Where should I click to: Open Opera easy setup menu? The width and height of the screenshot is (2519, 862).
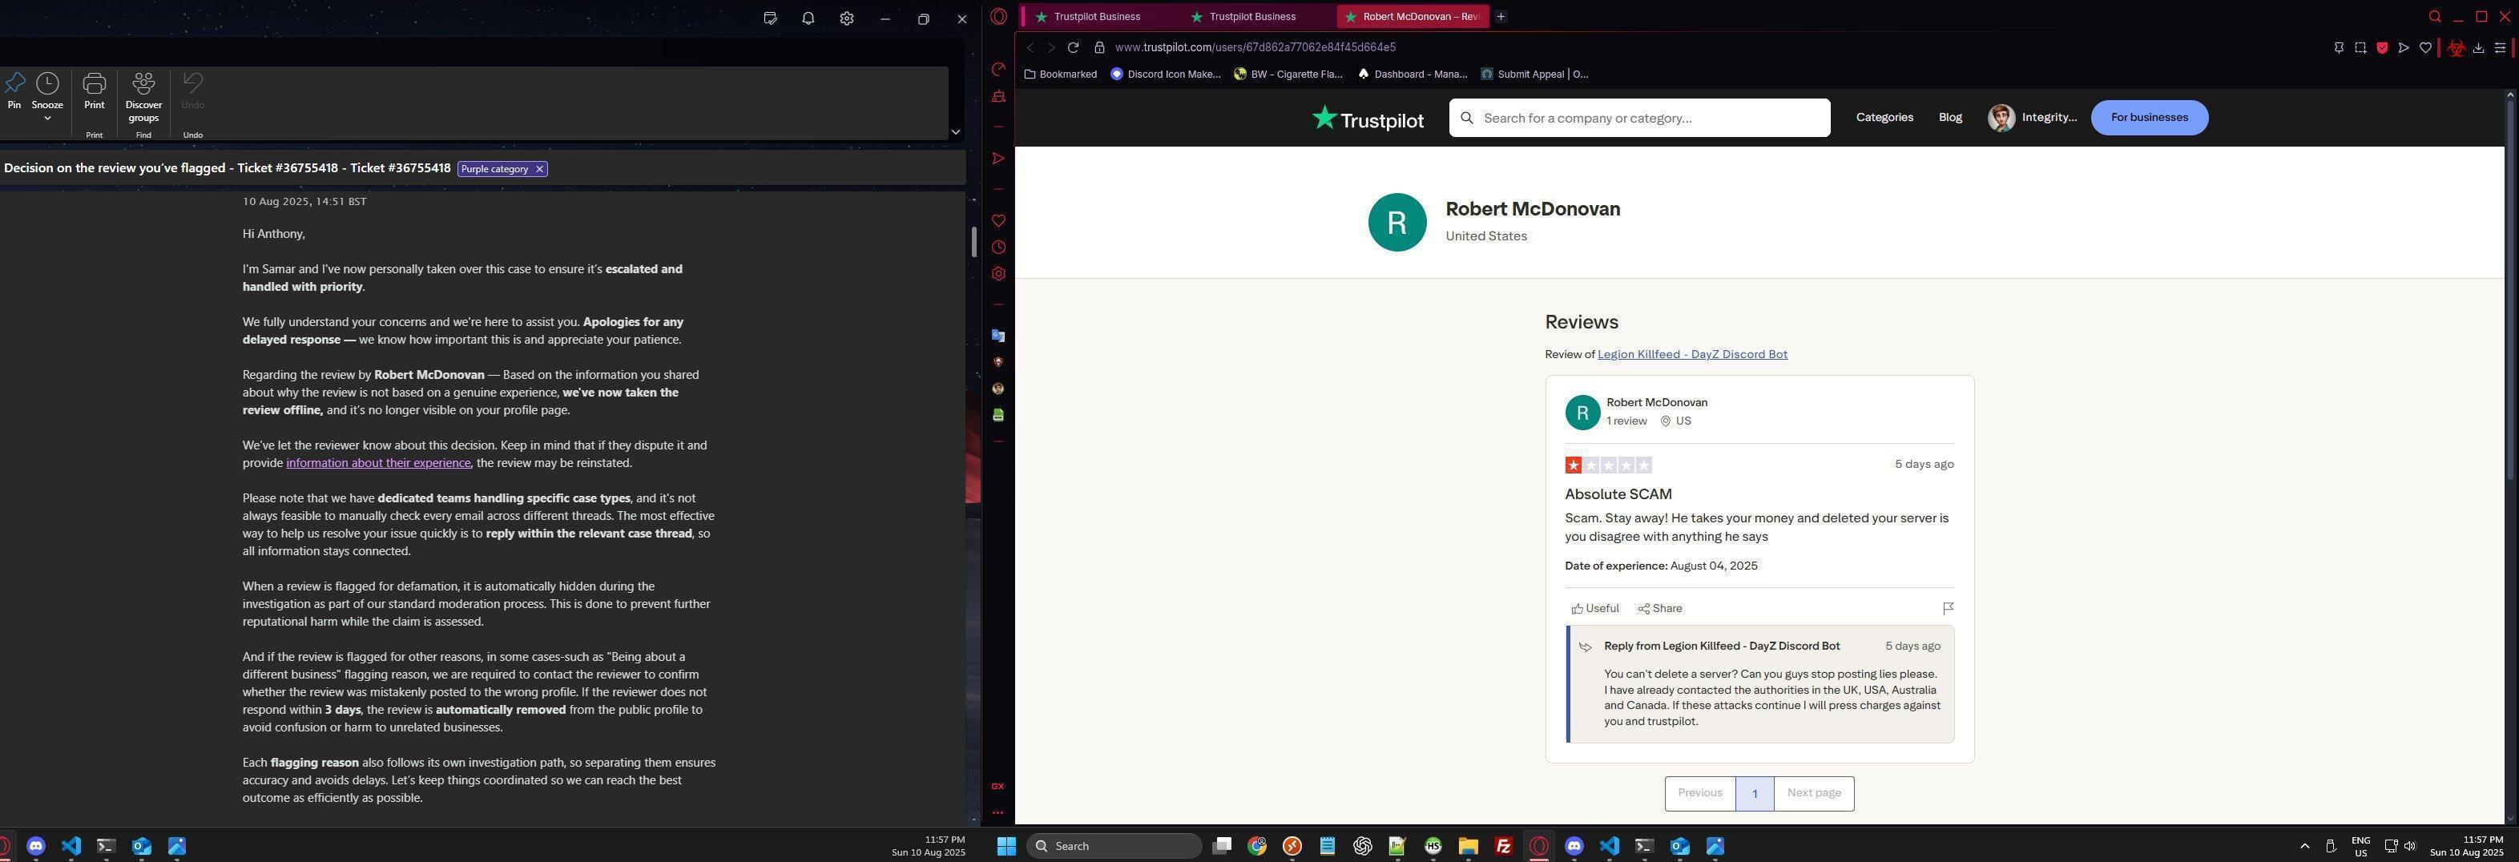coord(2500,48)
